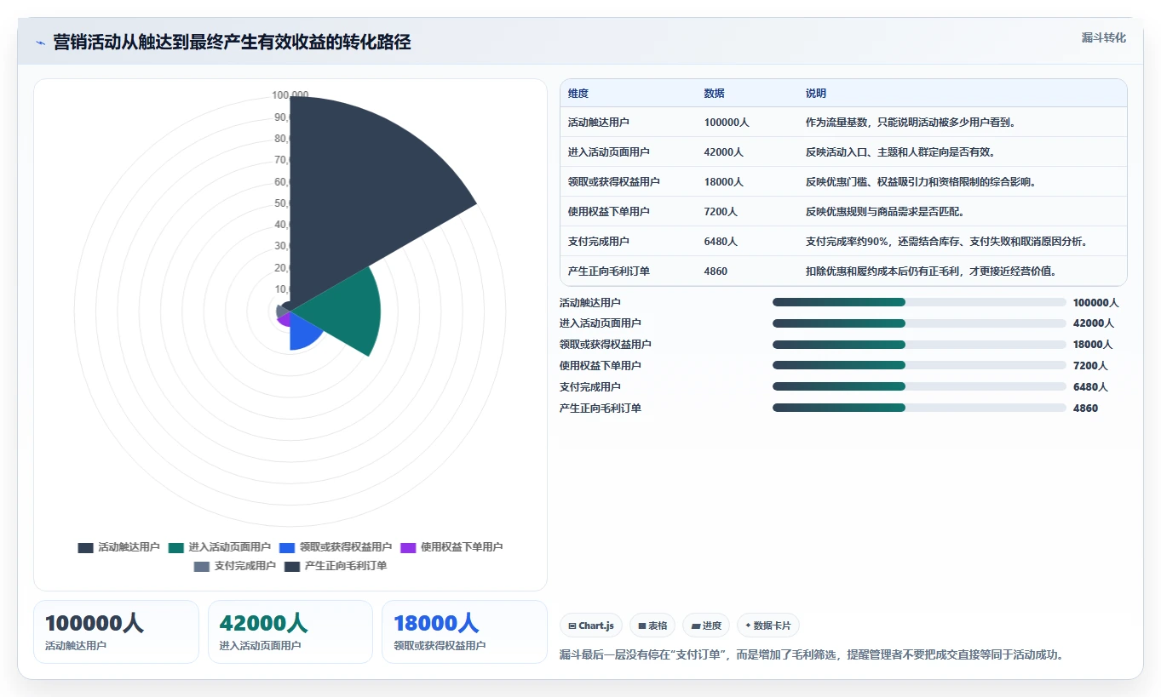The width and height of the screenshot is (1161, 697).
Task: Open the 42000人 进入活动页面用户 data card
Action: [x=290, y=631]
